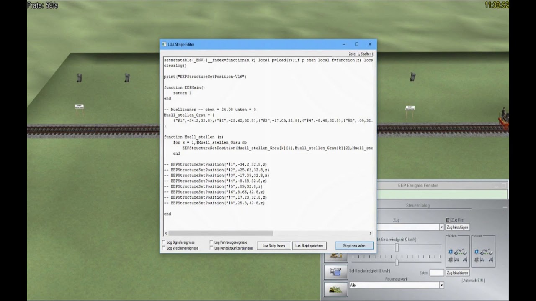Image resolution: width=536 pixels, height=301 pixels.
Task: Click the line print("EEPStructureSetPosition-V16")
Action: [x=205, y=77]
